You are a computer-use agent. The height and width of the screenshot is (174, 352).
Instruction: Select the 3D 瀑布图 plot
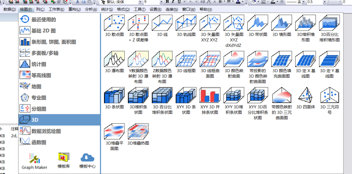[114, 62]
